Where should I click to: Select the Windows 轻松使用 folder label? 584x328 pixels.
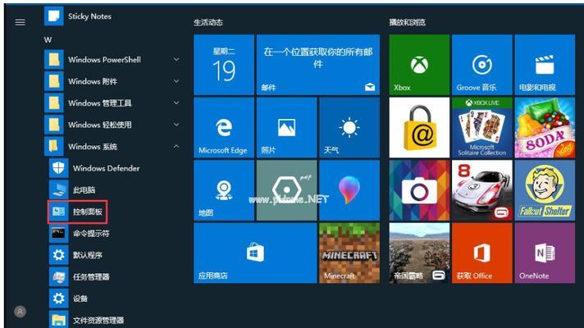pos(100,125)
